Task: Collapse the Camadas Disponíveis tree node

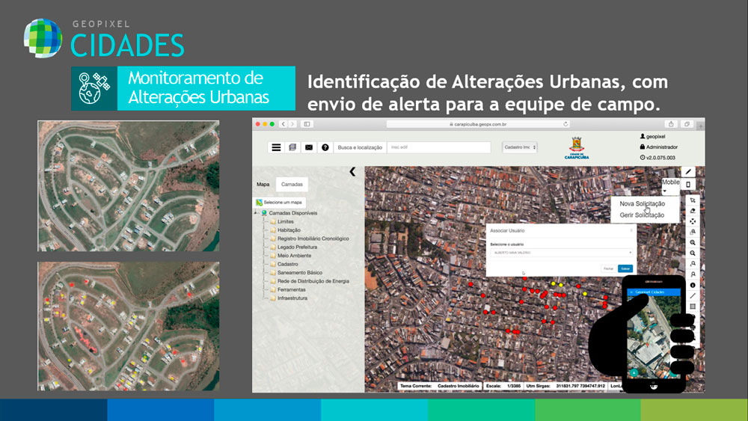Action: 256,213
